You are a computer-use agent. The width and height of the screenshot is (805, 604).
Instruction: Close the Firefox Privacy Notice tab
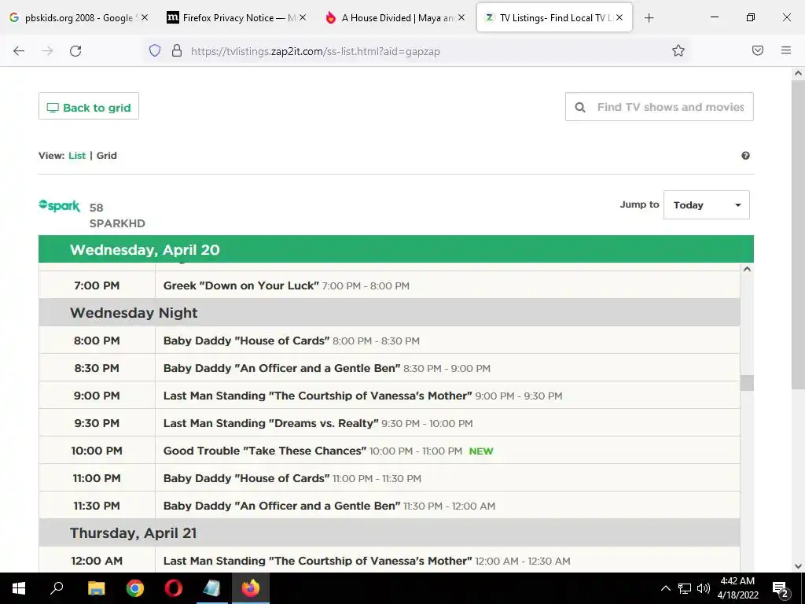pyautogui.click(x=303, y=17)
